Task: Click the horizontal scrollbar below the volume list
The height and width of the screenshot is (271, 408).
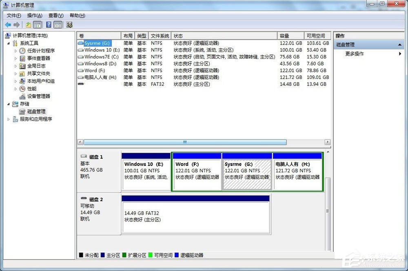Action: (x=184, y=142)
